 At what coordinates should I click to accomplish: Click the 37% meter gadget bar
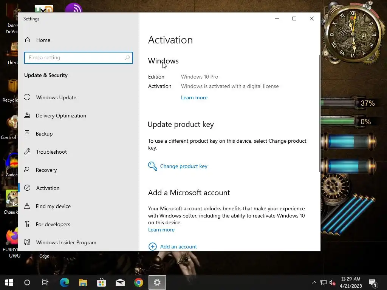coord(348,103)
